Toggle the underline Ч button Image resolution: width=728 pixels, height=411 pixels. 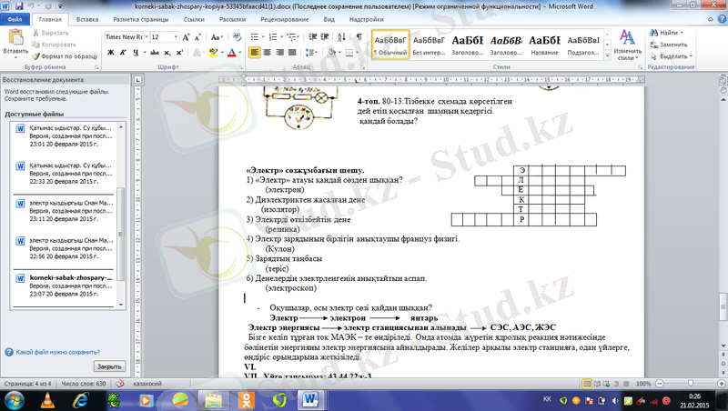coord(135,53)
